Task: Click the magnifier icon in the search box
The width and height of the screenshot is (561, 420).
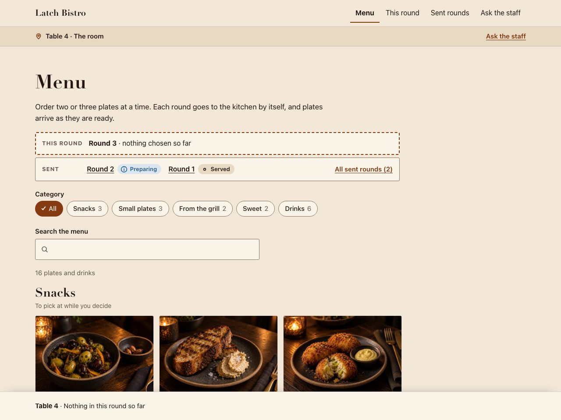Action: tap(45, 249)
